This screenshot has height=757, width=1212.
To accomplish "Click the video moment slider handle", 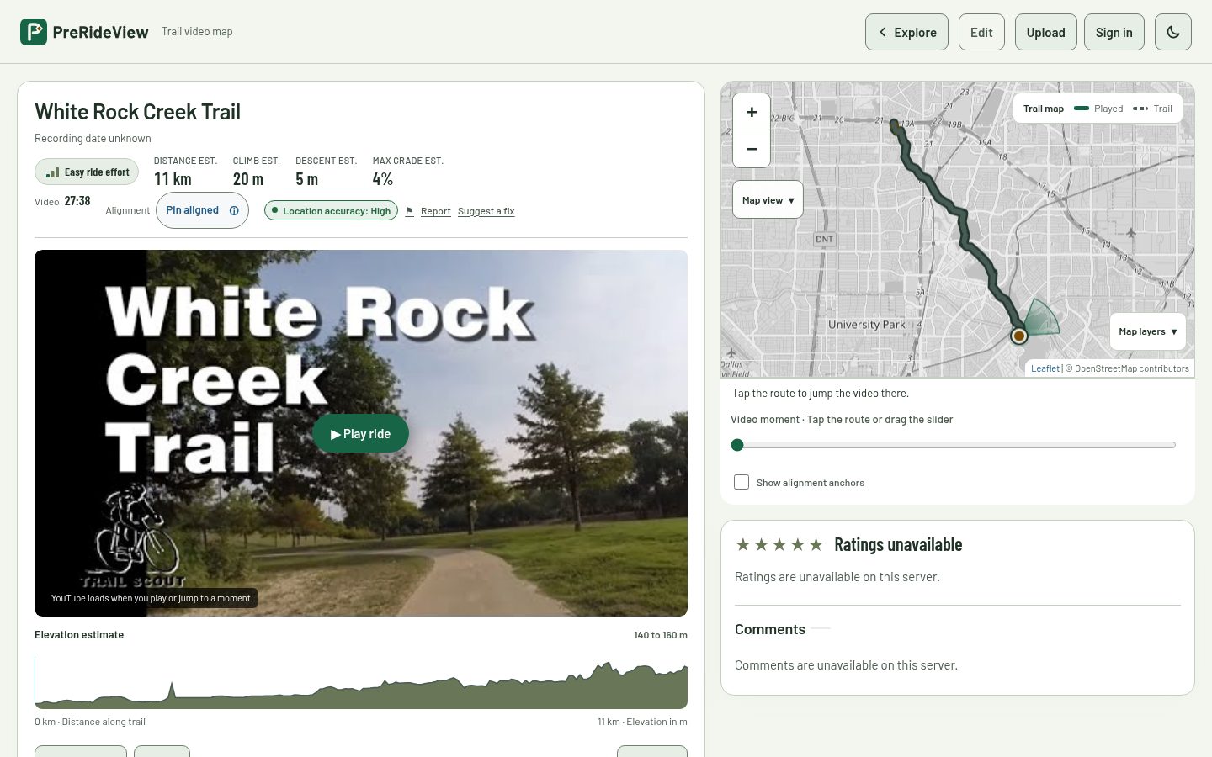I will [737, 445].
